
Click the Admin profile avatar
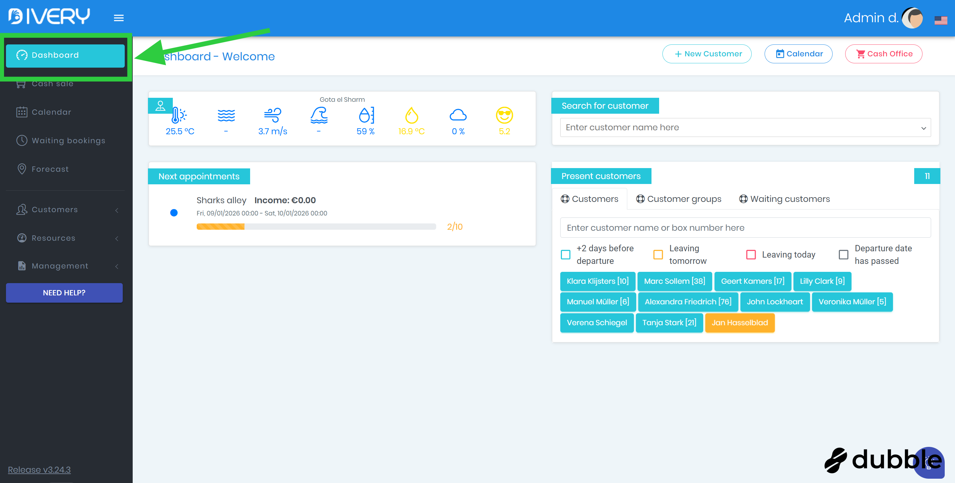tap(912, 18)
